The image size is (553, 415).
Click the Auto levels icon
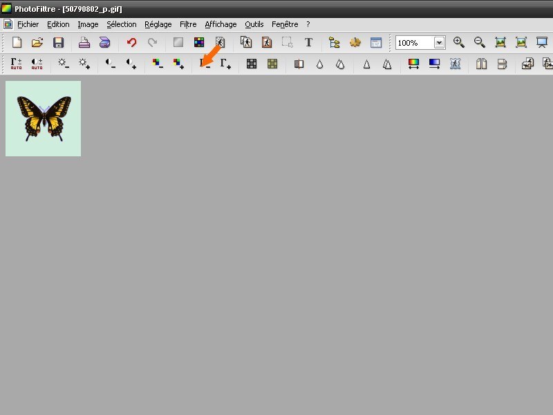[17, 64]
